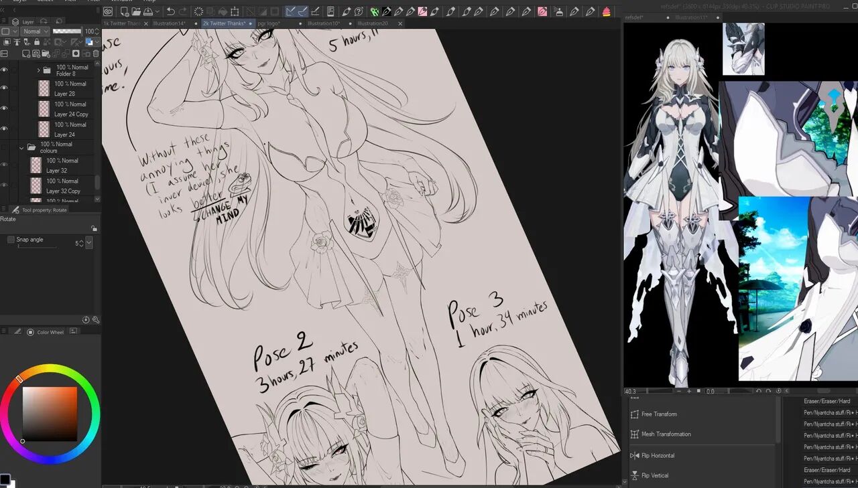Click the foreground color swatch
Image resolution: width=858 pixels, height=488 pixels.
[x=4, y=480]
